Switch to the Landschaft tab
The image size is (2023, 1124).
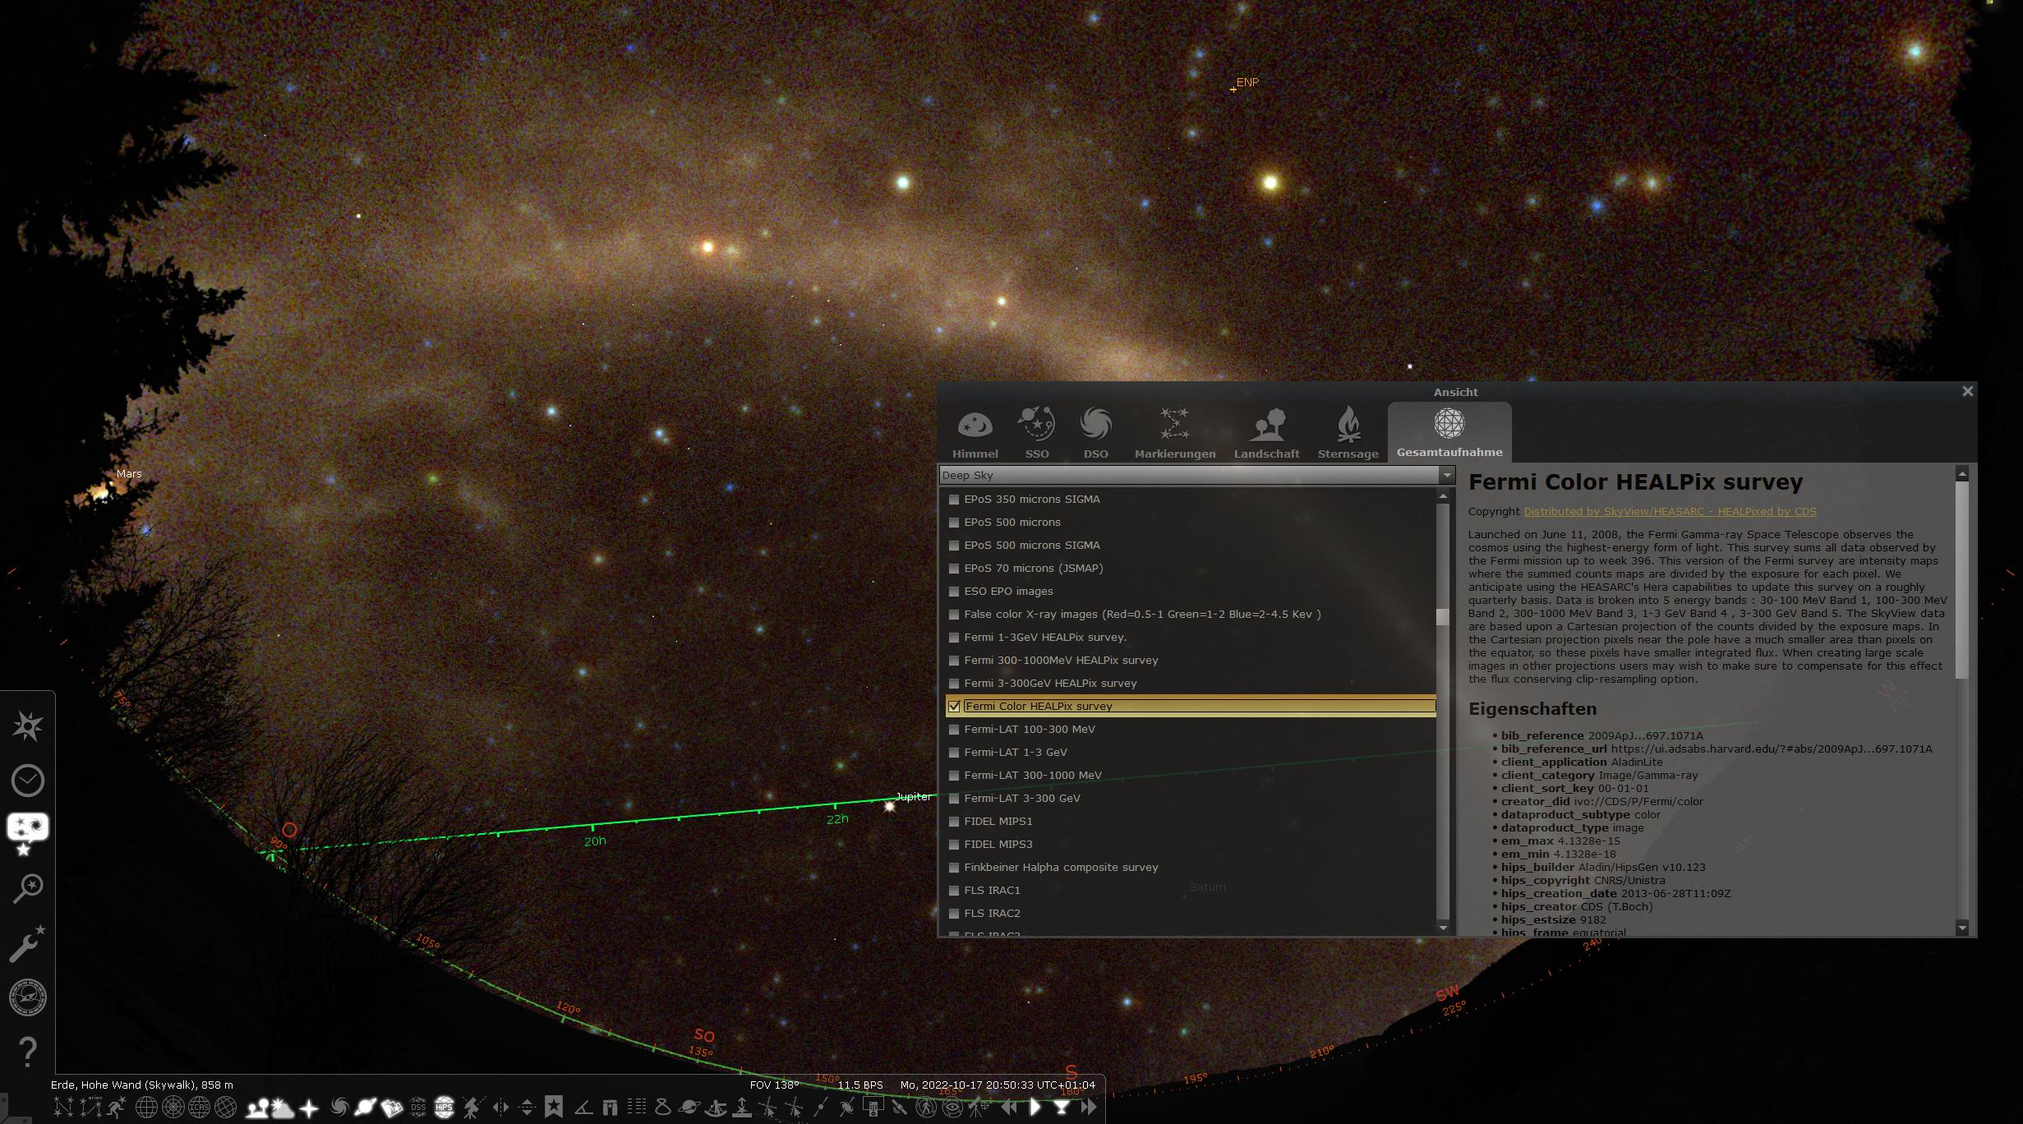click(1266, 431)
